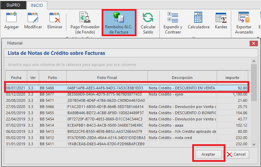
Task: Sort by the Fecha column header
Action: 16,78
